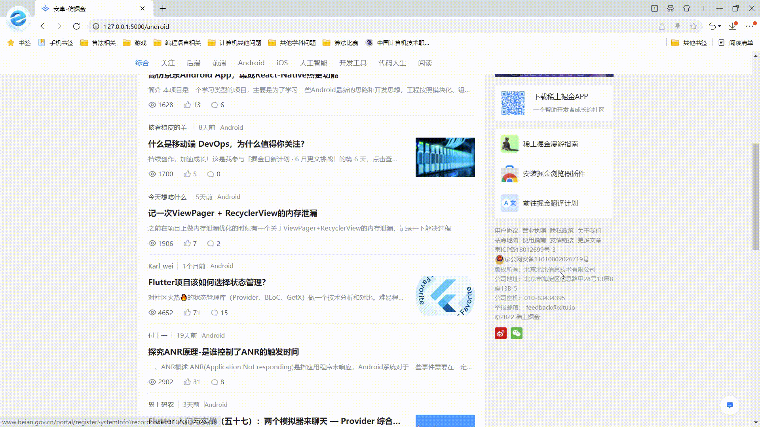
Task: Click the Weibo share icon
Action: [500, 333]
